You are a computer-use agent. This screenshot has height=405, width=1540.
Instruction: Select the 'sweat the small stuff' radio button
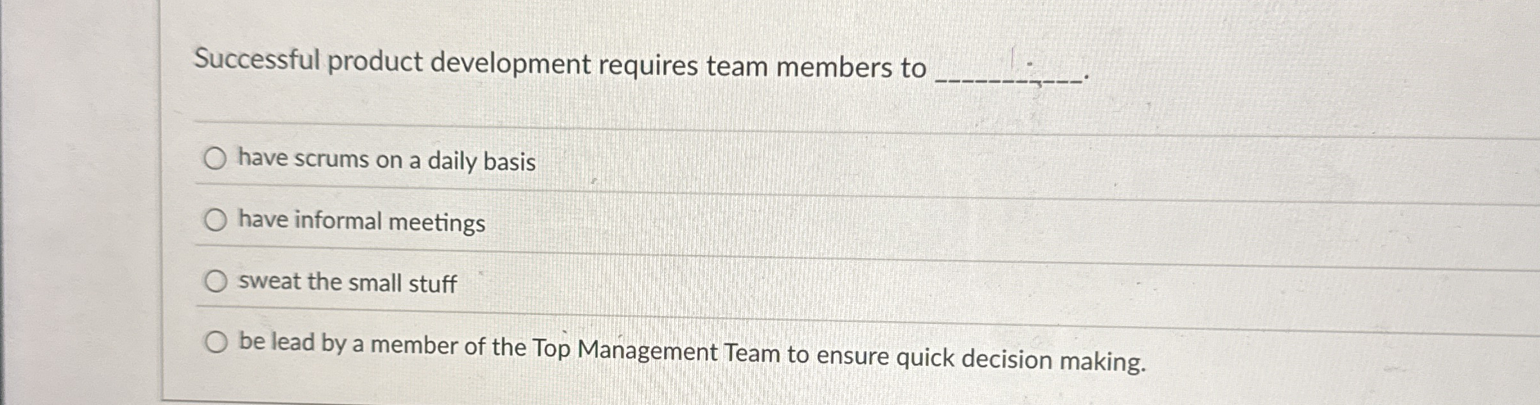point(217,280)
